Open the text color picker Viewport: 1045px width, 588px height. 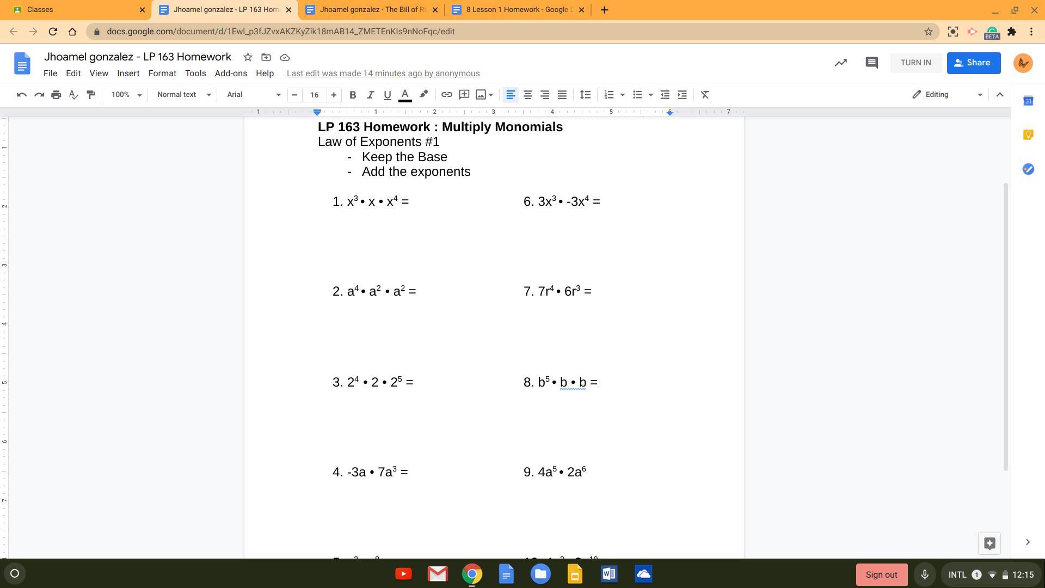point(405,95)
